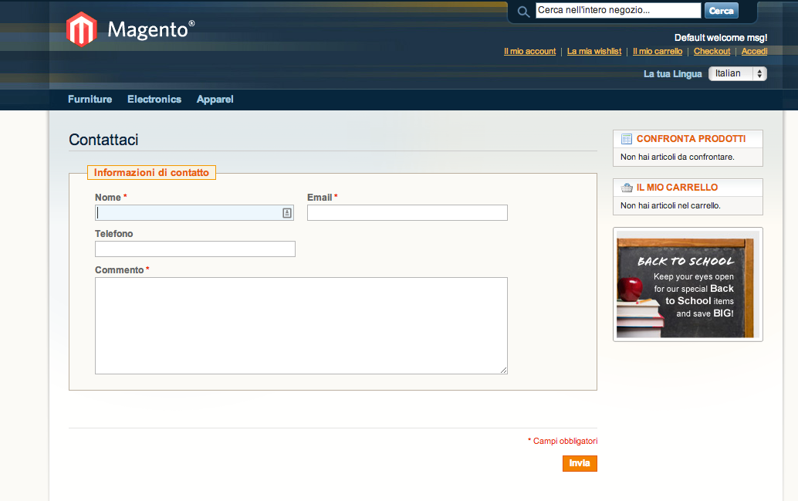
Task: Click the Back to School banner
Action: coord(688,285)
